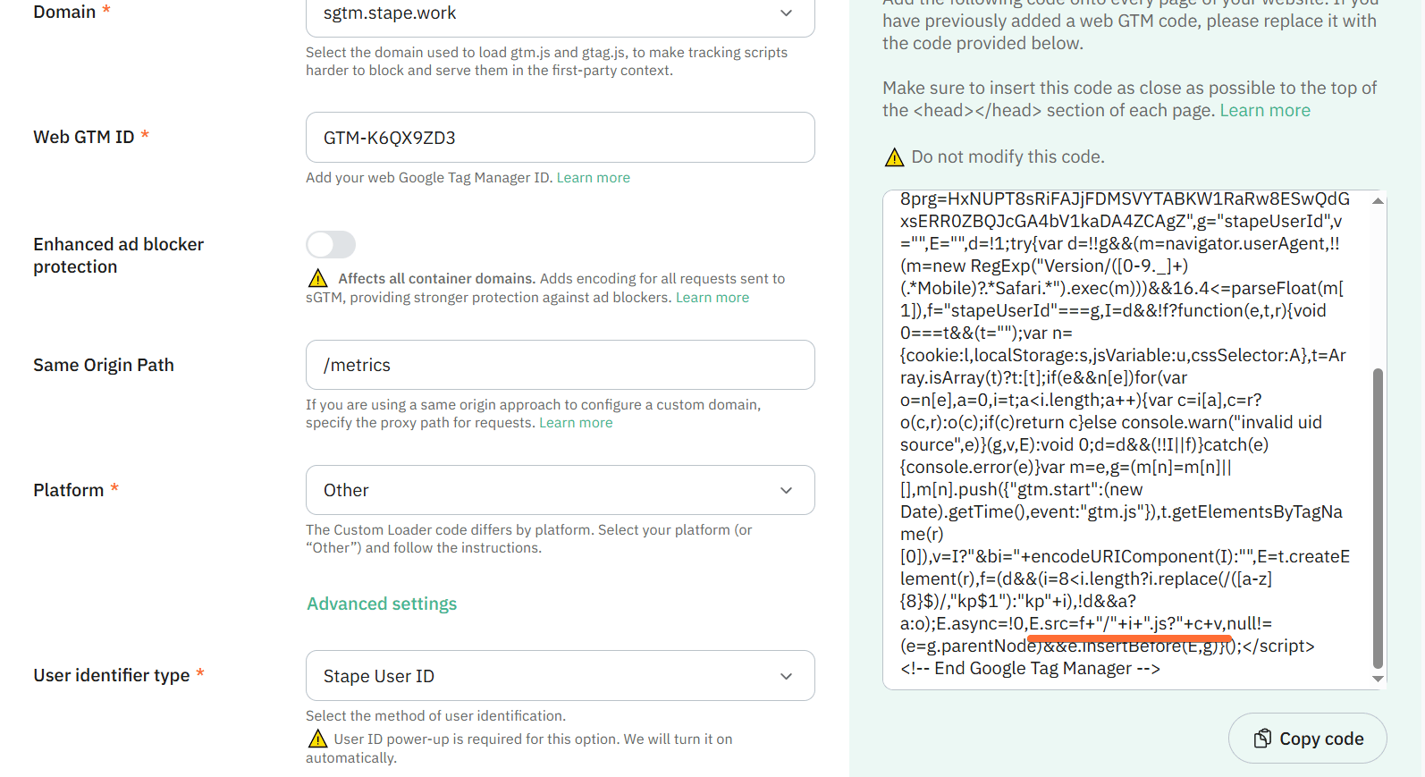Open Learn more link about ad blocker encoding

[x=712, y=298]
